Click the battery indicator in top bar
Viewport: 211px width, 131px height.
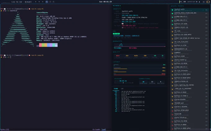click(208, 2)
